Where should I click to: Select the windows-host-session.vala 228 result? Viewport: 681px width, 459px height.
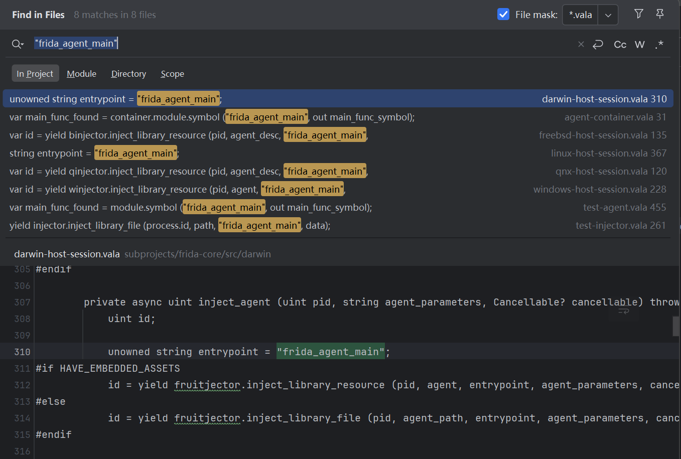pos(338,189)
